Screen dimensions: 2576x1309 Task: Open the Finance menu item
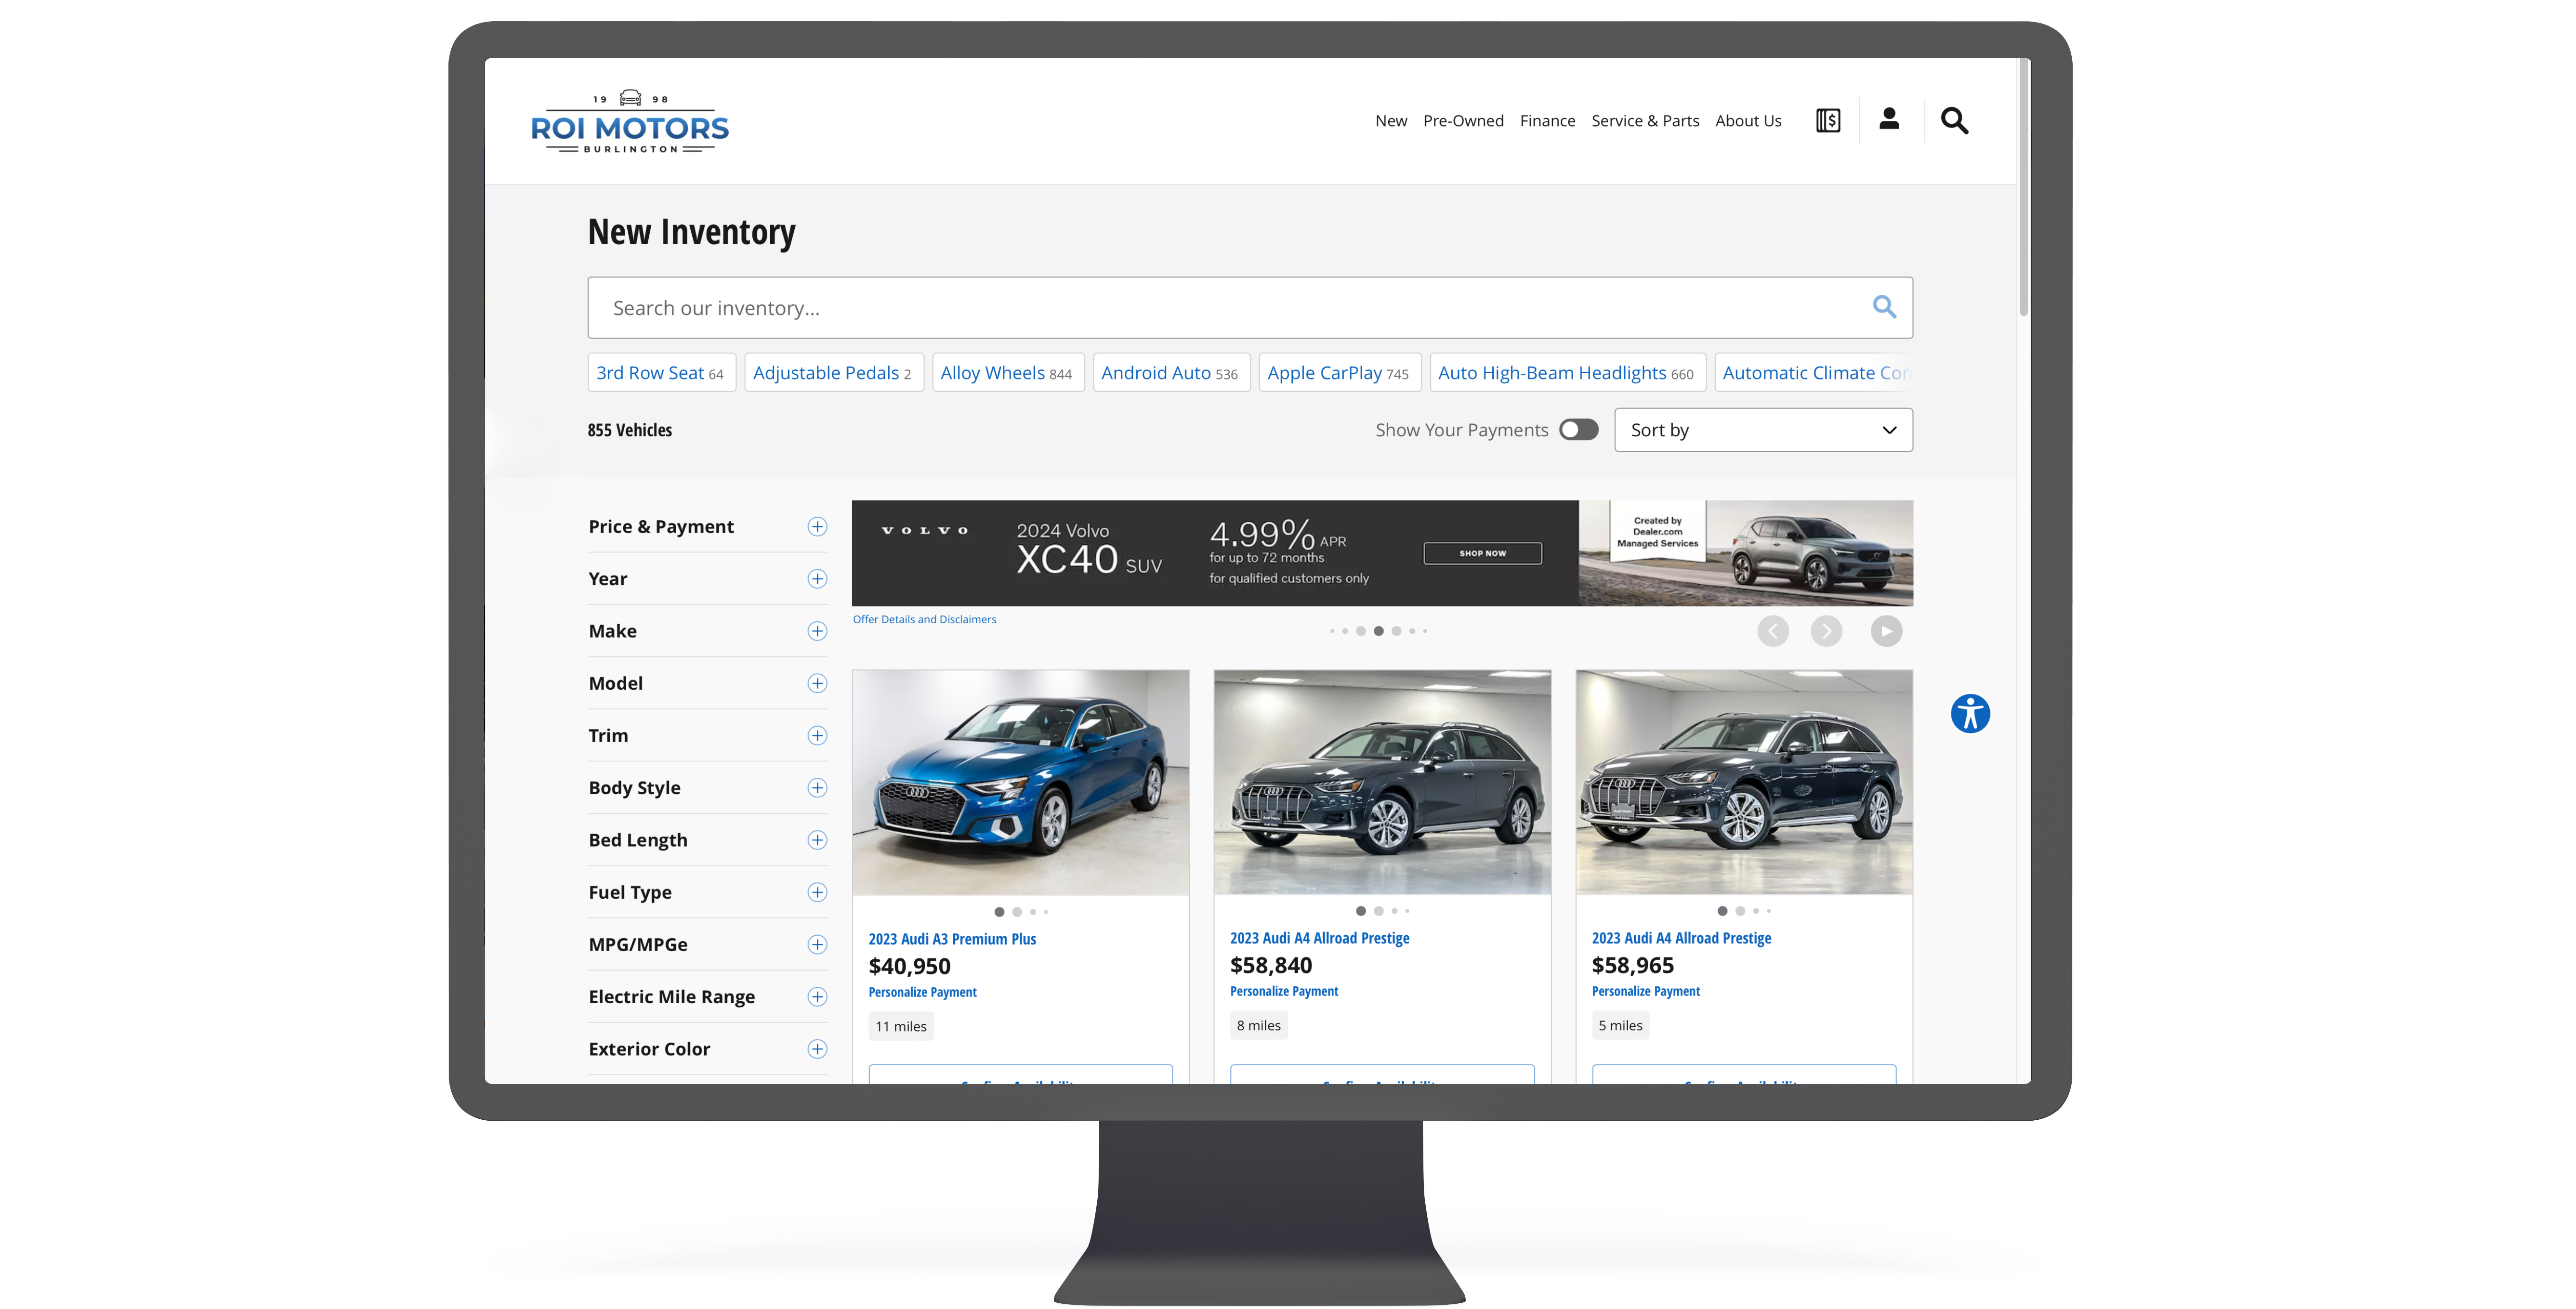(x=1547, y=121)
